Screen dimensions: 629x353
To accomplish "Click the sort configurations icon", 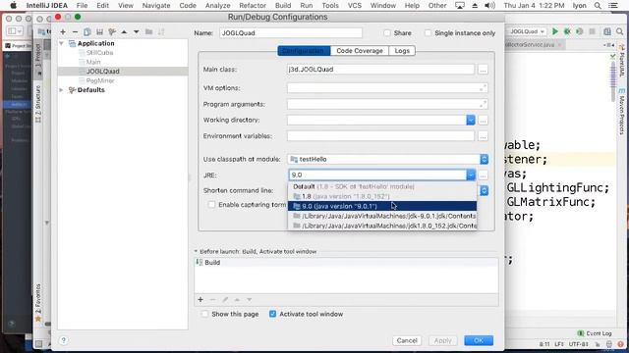I will (x=161, y=31).
